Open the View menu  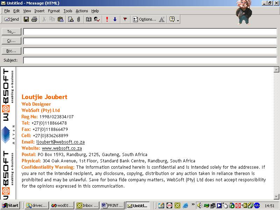tap(27, 11)
